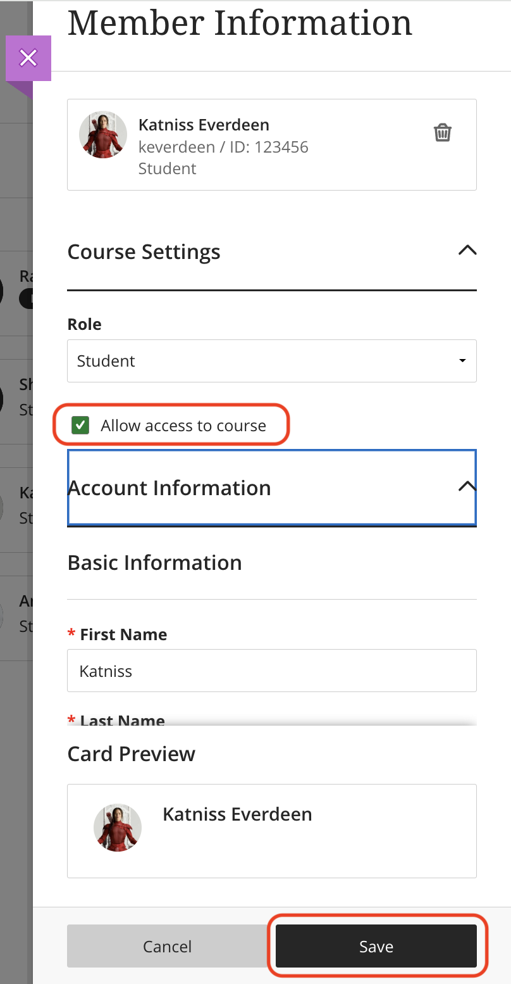Click the Katniss Everdeen name in Card Preview
511x984 pixels.
pyautogui.click(x=237, y=814)
